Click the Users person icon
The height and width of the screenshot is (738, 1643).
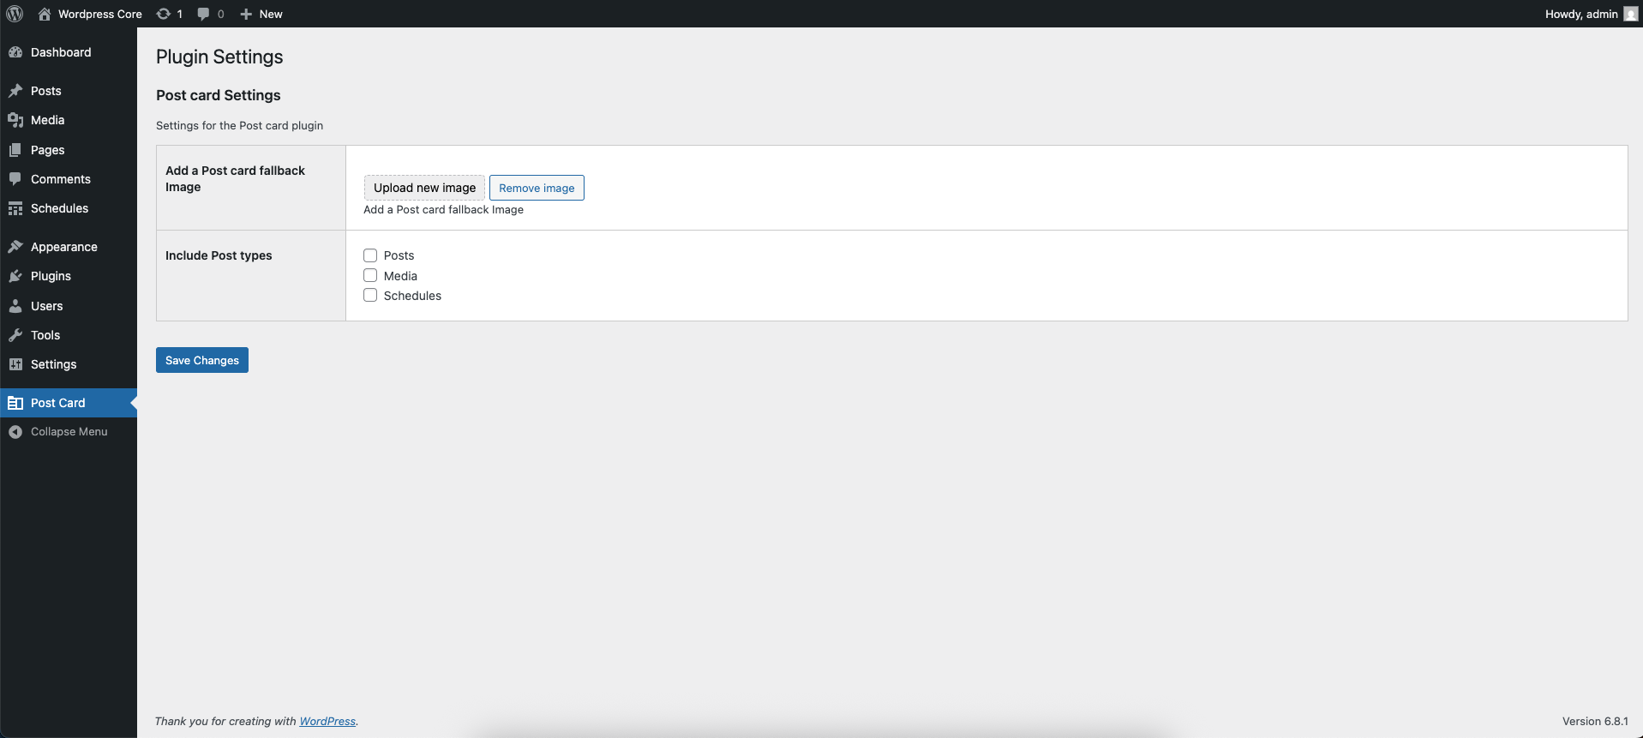point(15,306)
